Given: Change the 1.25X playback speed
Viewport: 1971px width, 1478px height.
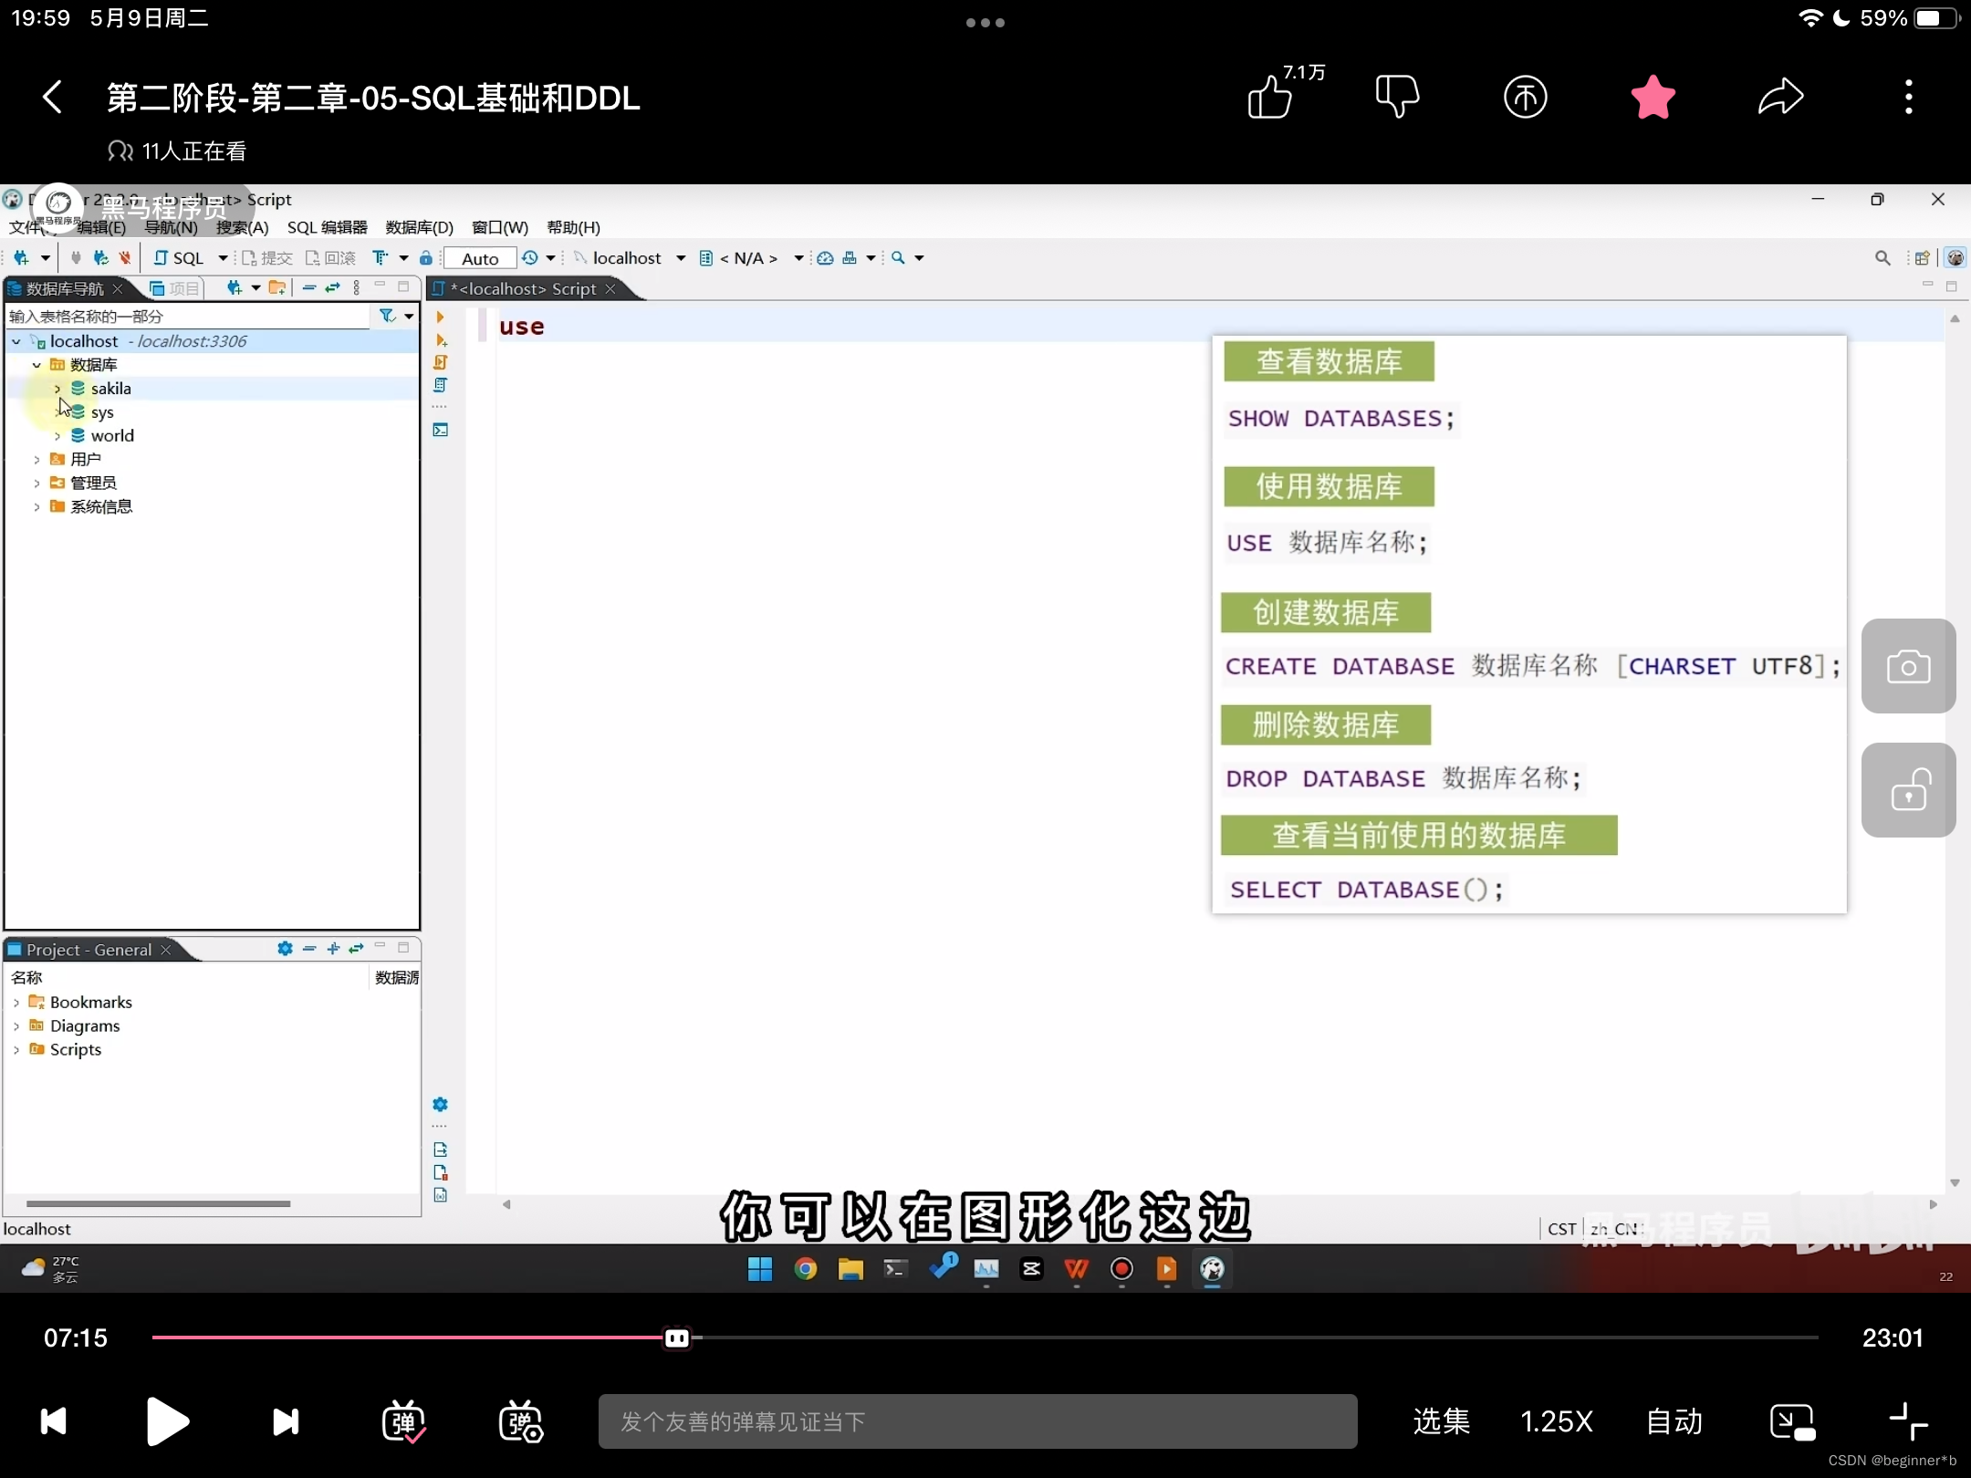Looking at the screenshot, I should click(1557, 1421).
